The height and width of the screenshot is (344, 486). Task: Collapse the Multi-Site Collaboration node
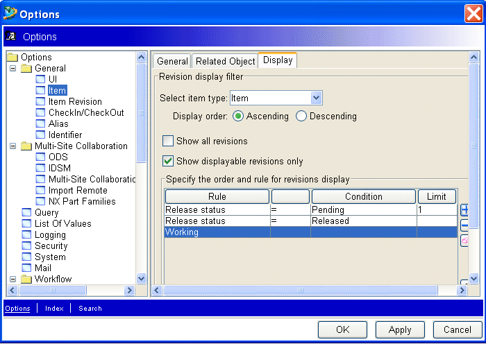[12, 146]
